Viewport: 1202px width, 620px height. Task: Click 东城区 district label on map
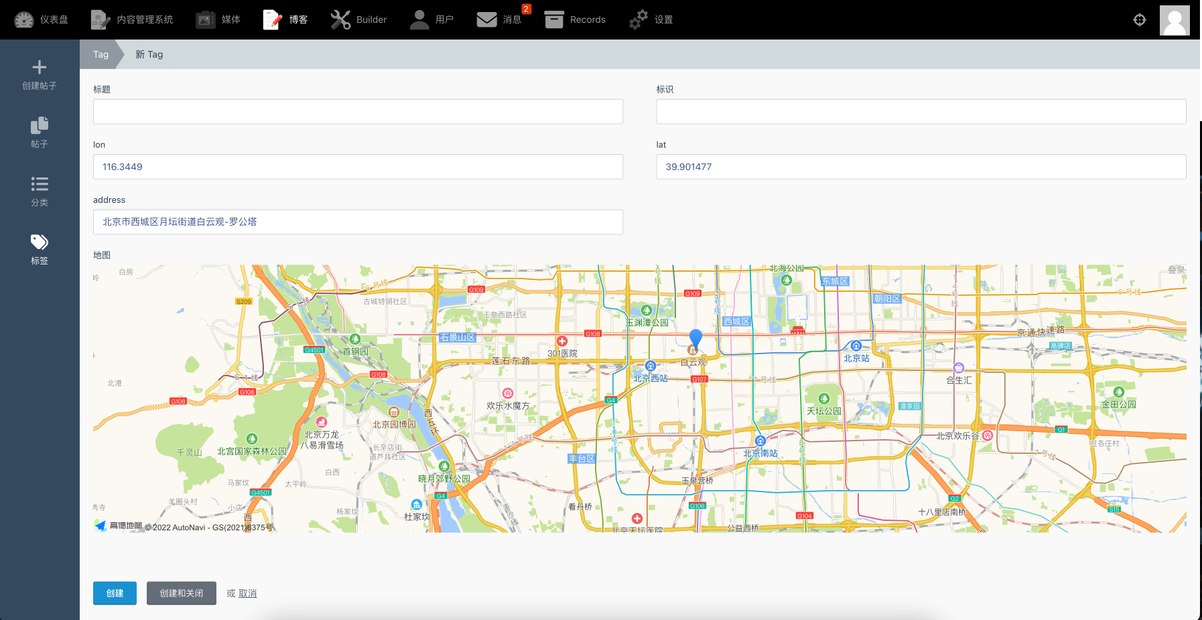835,281
